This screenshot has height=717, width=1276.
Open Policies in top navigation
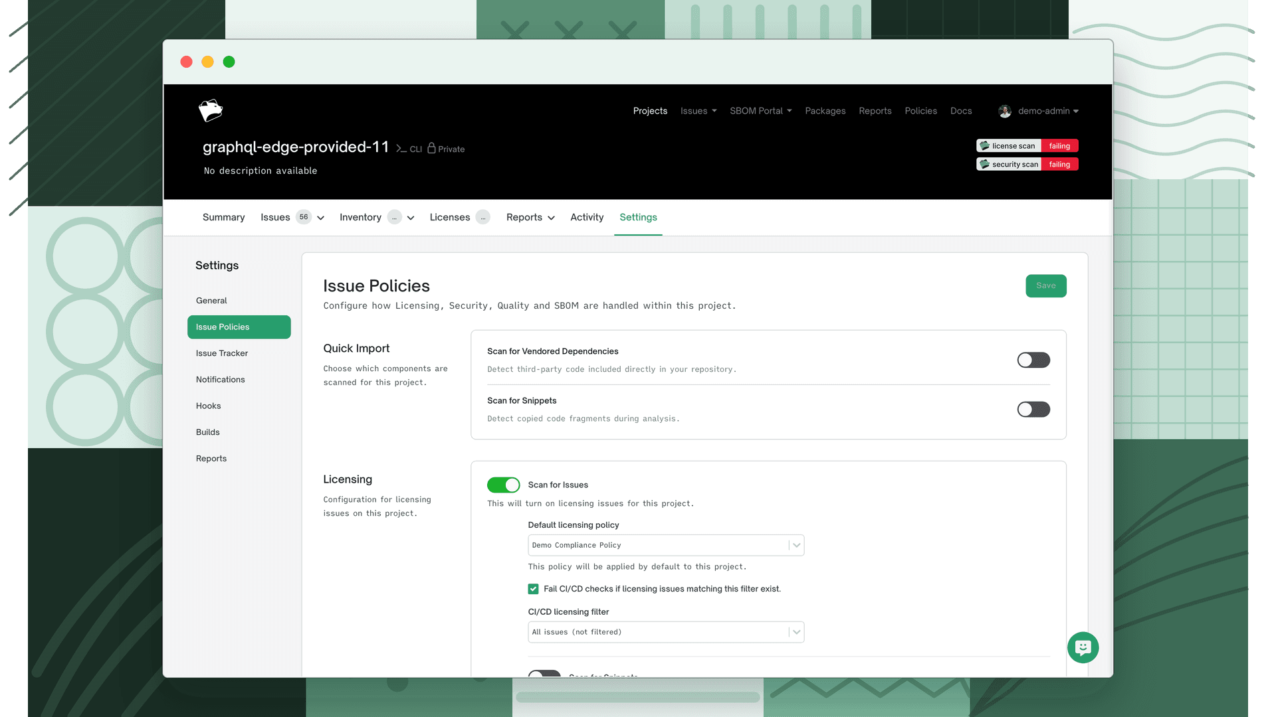[x=921, y=111]
